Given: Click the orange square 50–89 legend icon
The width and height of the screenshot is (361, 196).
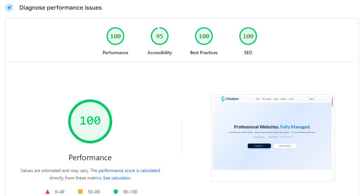Looking at the screenshot, I should point(80,192).
